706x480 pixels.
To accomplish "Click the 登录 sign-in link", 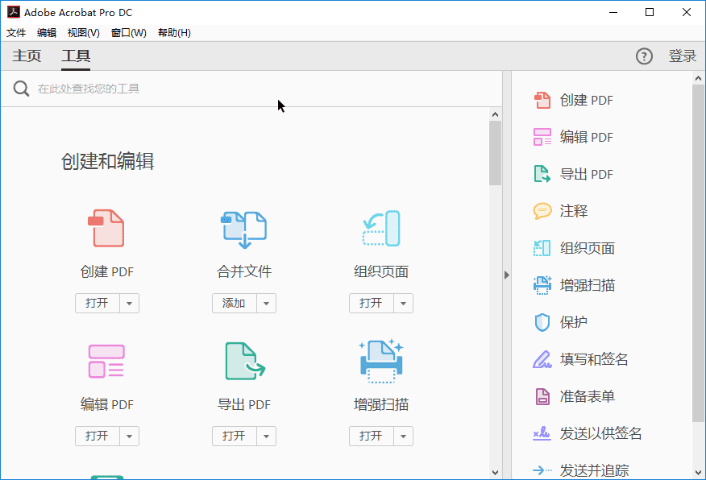I will pyautogui.click(x=682, y=56).
